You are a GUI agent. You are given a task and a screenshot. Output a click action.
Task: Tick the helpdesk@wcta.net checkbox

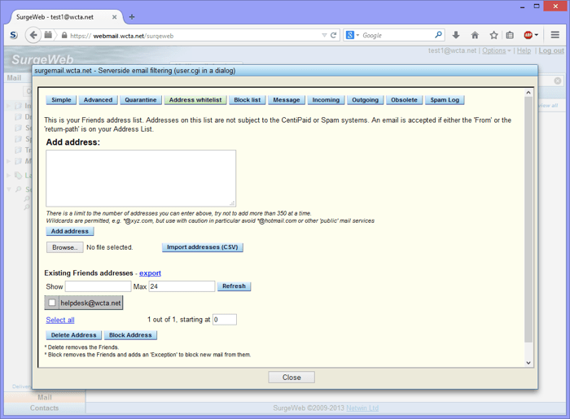[x=52, y=303]
